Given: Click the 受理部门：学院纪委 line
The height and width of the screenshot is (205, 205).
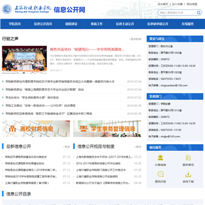Looking at the screenshot, I should coord(159,104).
